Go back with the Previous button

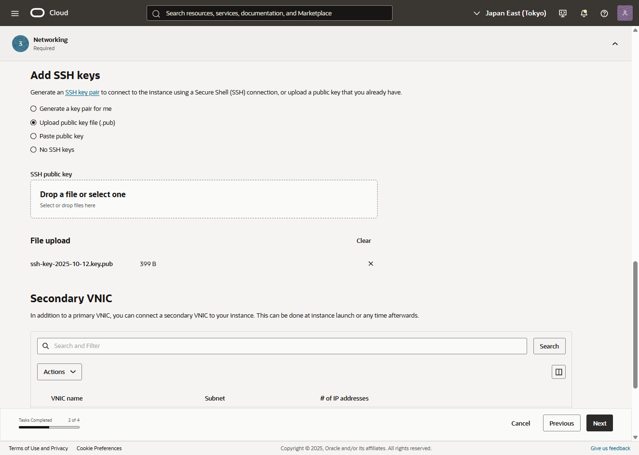[x=561, y=423]
